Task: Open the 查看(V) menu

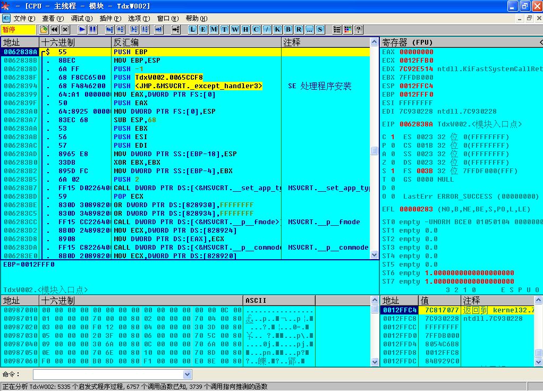Action: [x=53, y=19]
